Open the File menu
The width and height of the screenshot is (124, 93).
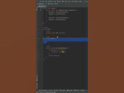tap(41, 1)
